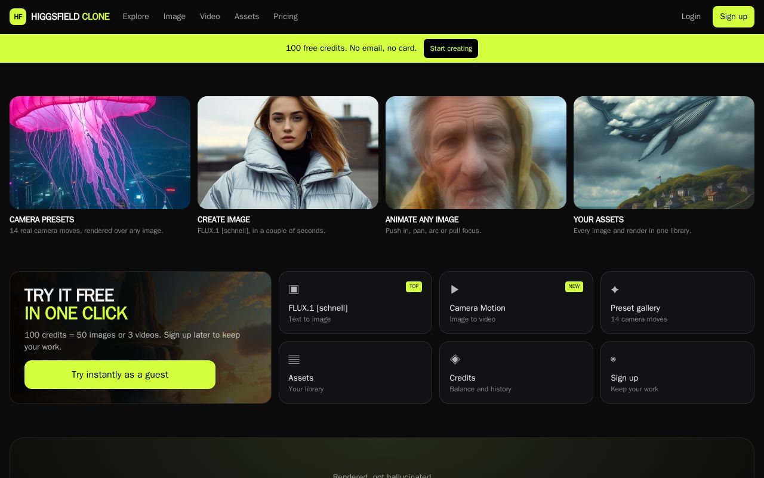Click the Camera Motion card title
This screenshot has height=478, width=764.
click(x=478, y=308)
